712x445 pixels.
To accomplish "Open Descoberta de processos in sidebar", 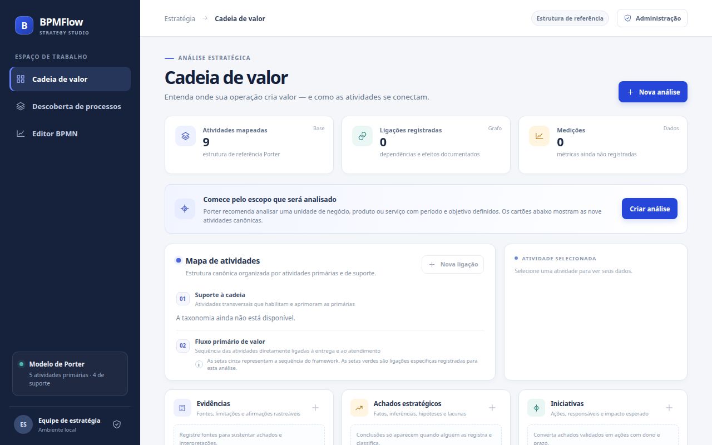I will click(x=70, y=106).
